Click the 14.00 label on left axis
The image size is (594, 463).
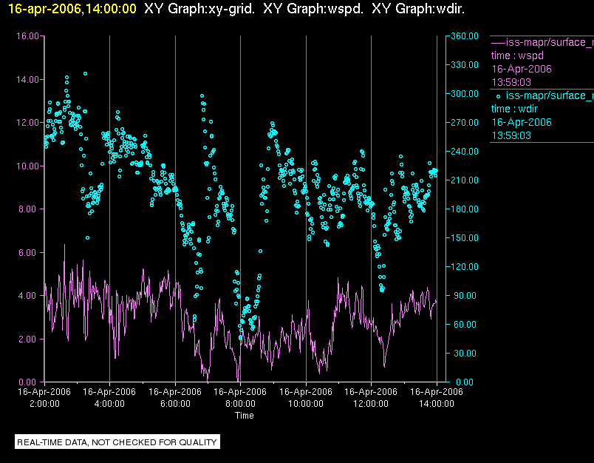[27, 80]
